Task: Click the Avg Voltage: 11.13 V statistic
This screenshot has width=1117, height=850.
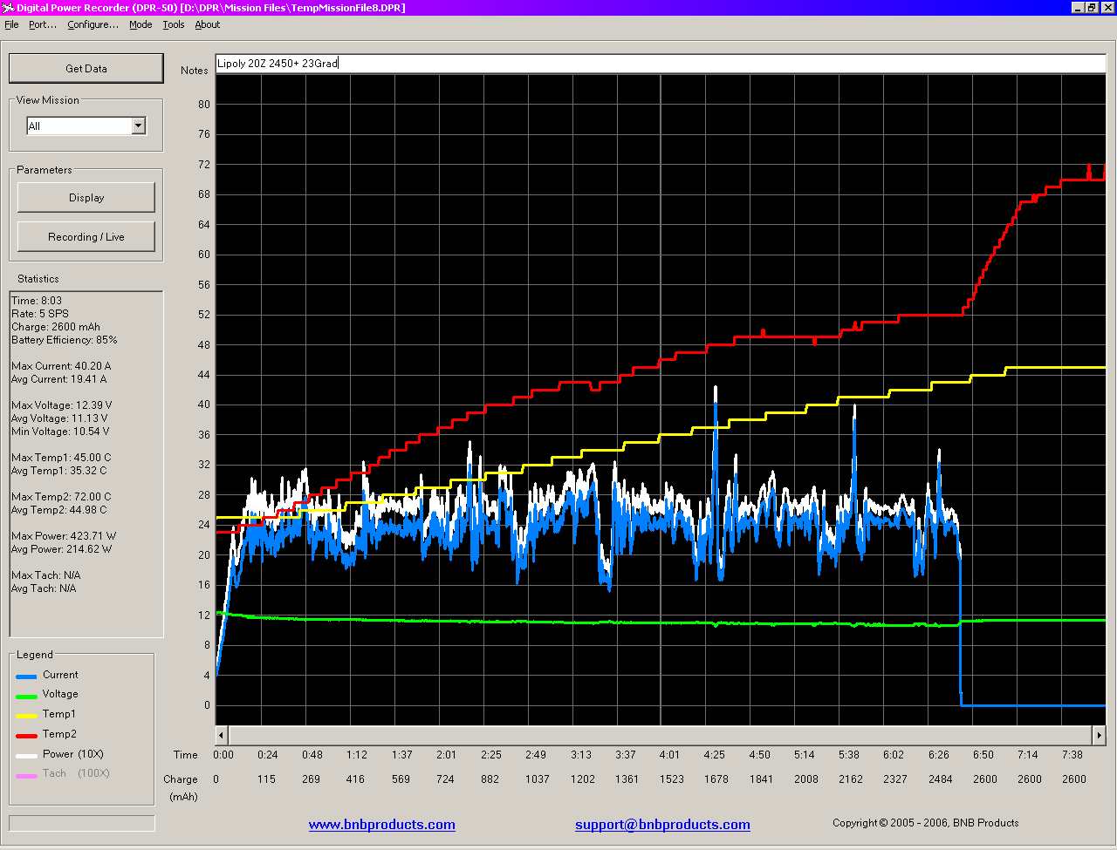Action: click(x=59, y=418)
